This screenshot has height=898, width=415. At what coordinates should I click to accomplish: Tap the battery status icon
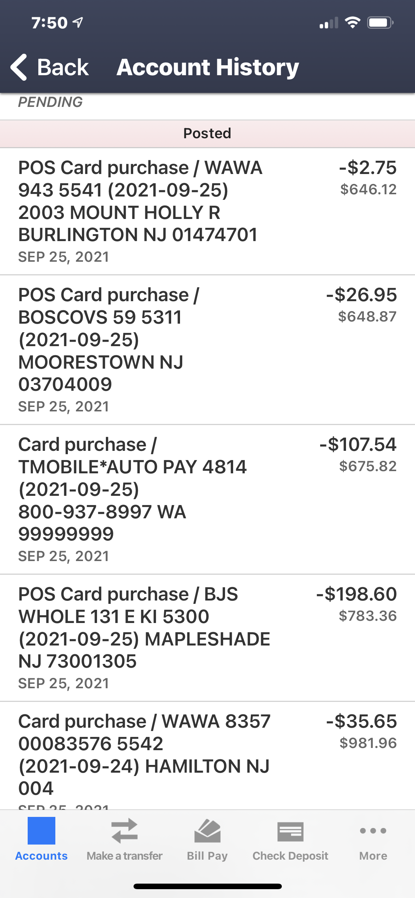[x=380, y=23]
